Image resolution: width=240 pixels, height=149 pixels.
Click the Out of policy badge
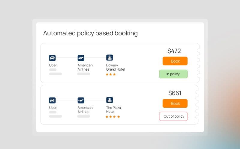(x=173, y=116)
